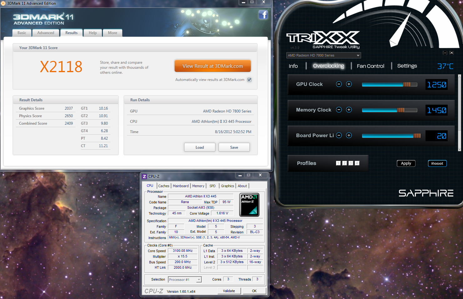Click the Memory Clock slider
Screen dimensions: 463x299
click(x=390, y=110)
